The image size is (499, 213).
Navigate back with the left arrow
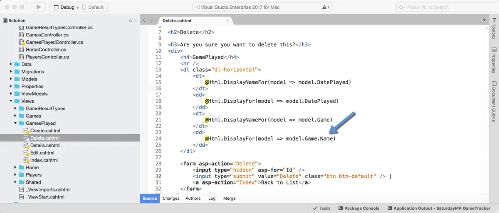144,20
